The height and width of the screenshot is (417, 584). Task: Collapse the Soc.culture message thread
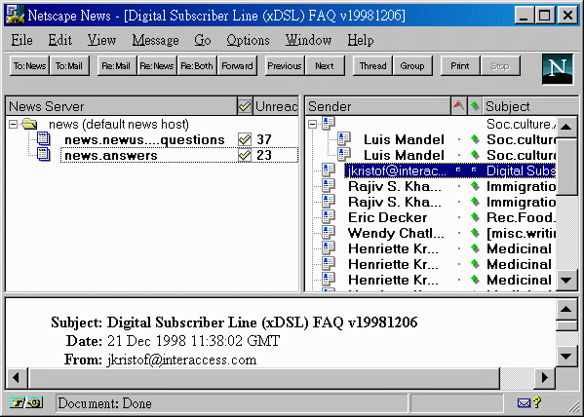[x=313, y=124]
